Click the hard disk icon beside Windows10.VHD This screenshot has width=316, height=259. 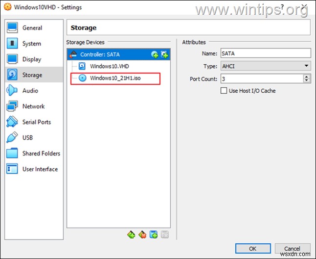[82, 66]
